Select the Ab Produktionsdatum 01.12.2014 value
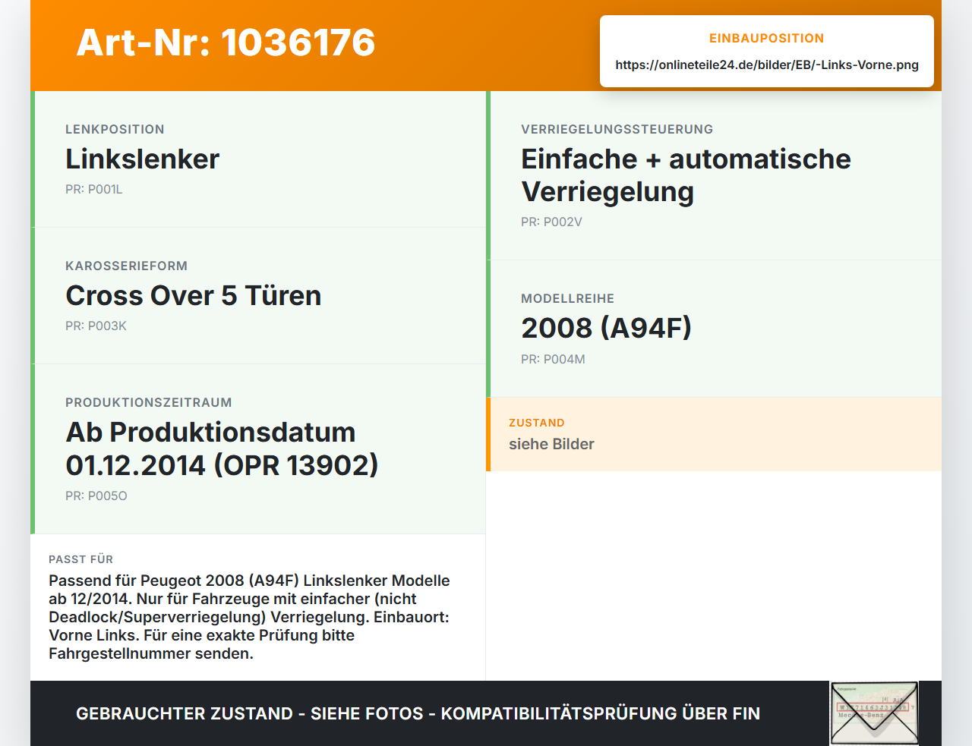This screenshot has width=972, height=746. pos(222,449)
